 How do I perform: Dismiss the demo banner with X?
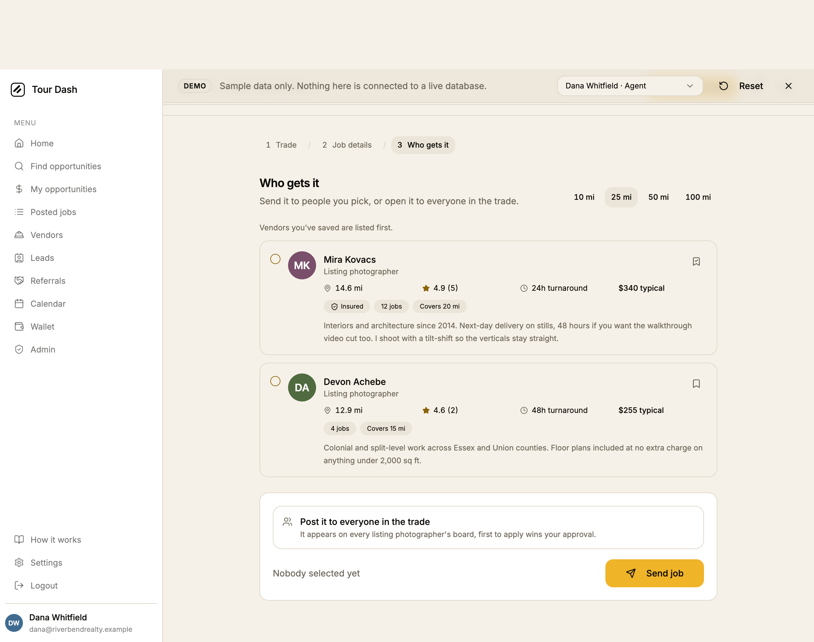pyautogui.click(x=789, y=86)
